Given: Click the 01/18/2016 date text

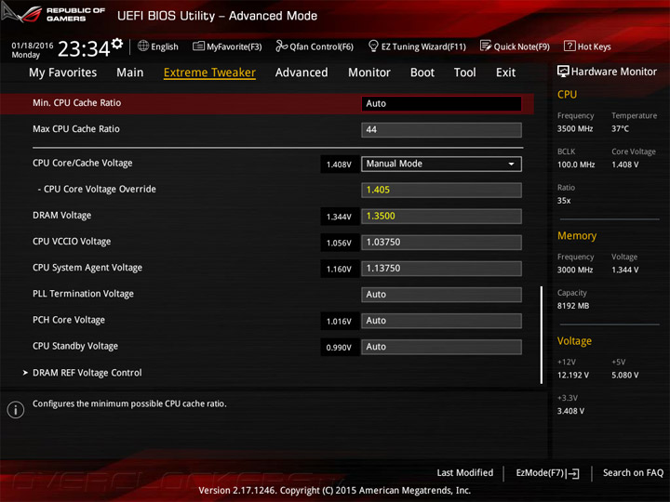Looking at the screenshot, I should (33, 46).
